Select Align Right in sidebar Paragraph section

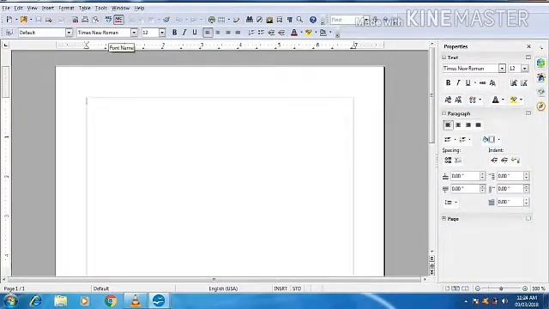pyautogui.click(x=468, y=125)
